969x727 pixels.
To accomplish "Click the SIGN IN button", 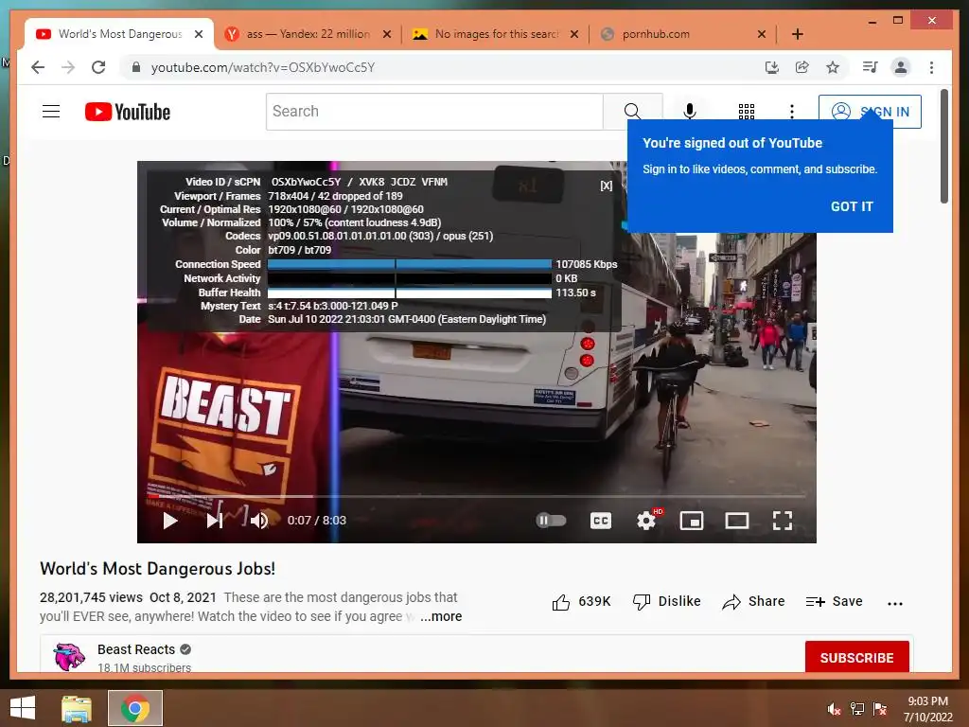I will pyautogui.click(x=870, y=112).
